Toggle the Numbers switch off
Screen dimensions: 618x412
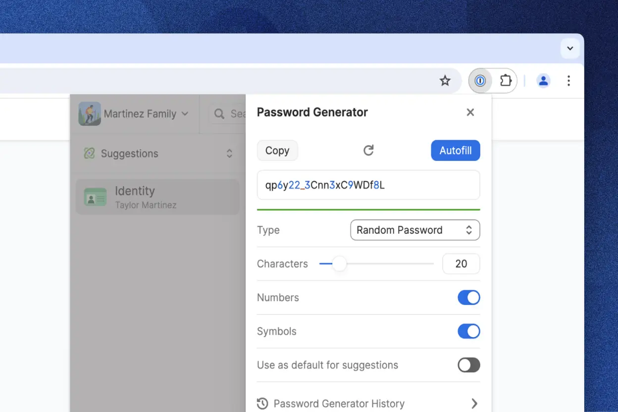point(469,298)
